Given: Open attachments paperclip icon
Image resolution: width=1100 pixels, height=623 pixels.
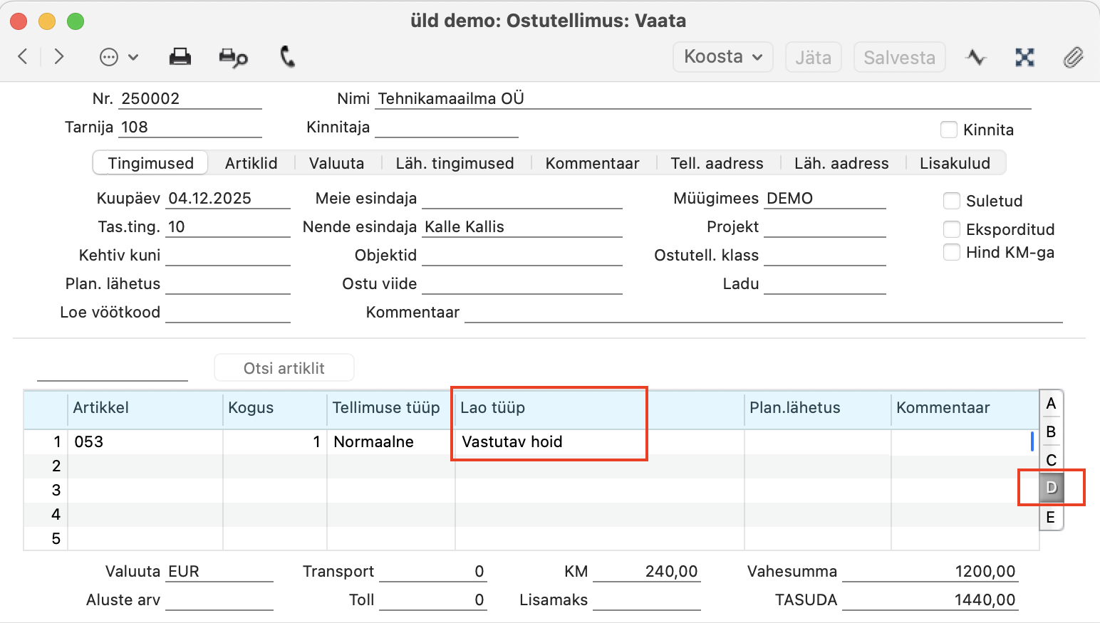Looking at the screenshot, I should [1073, 58].
